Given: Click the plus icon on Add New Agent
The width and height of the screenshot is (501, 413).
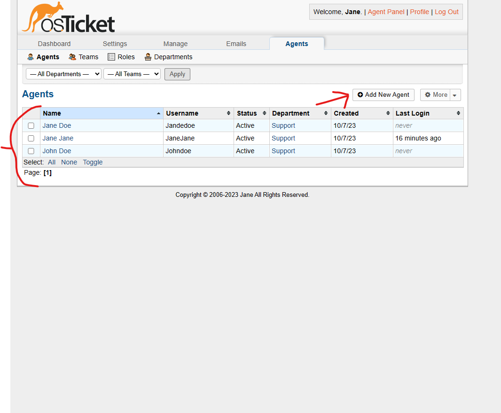Looking at the screenshot, I should (360, 94).
